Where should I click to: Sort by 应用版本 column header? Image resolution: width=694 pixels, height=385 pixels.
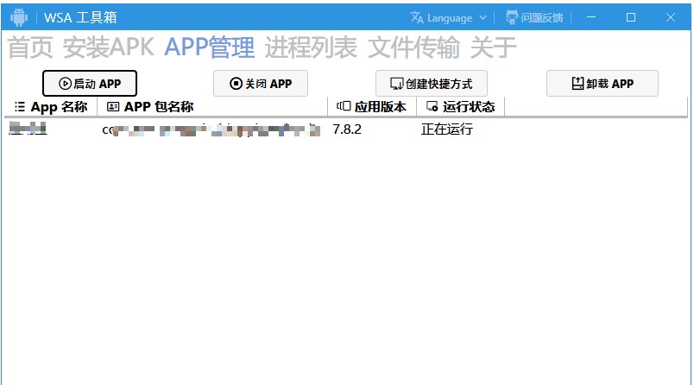coord(372,107)
